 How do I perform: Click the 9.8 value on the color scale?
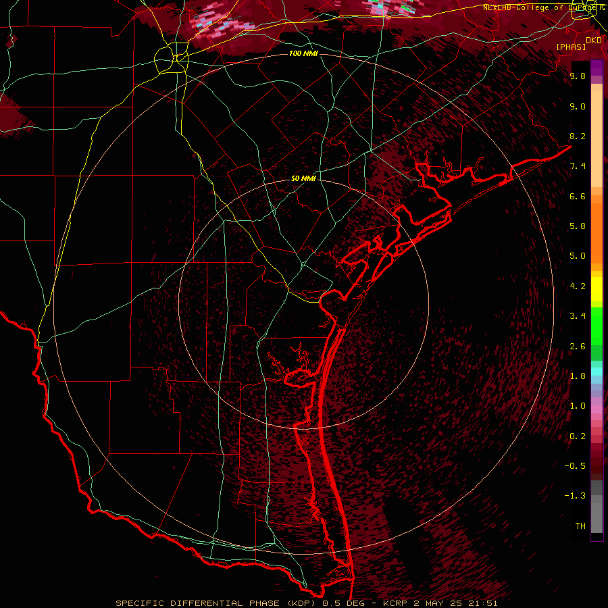click(578, 76)
